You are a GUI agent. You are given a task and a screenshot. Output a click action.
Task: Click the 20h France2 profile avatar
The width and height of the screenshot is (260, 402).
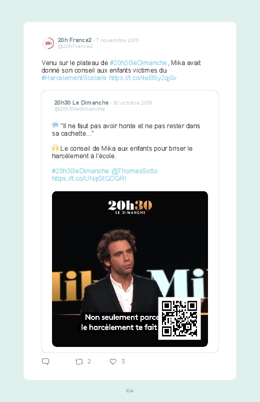[x=48, y=43]
